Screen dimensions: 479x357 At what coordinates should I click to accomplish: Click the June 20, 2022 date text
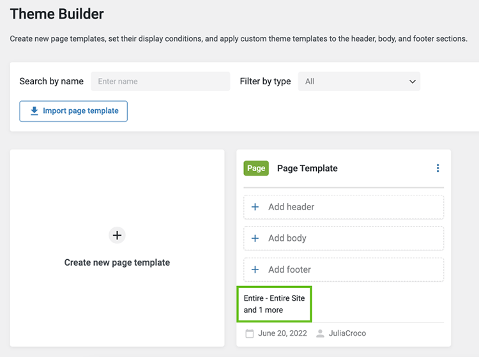tap(282, 333)
